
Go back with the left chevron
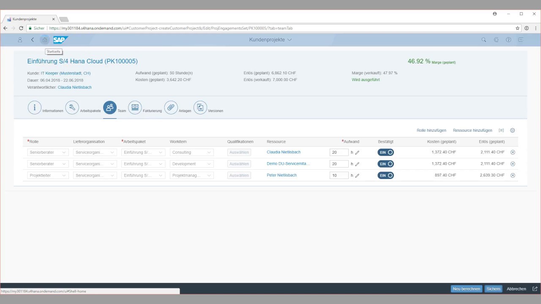coord(33,40)
